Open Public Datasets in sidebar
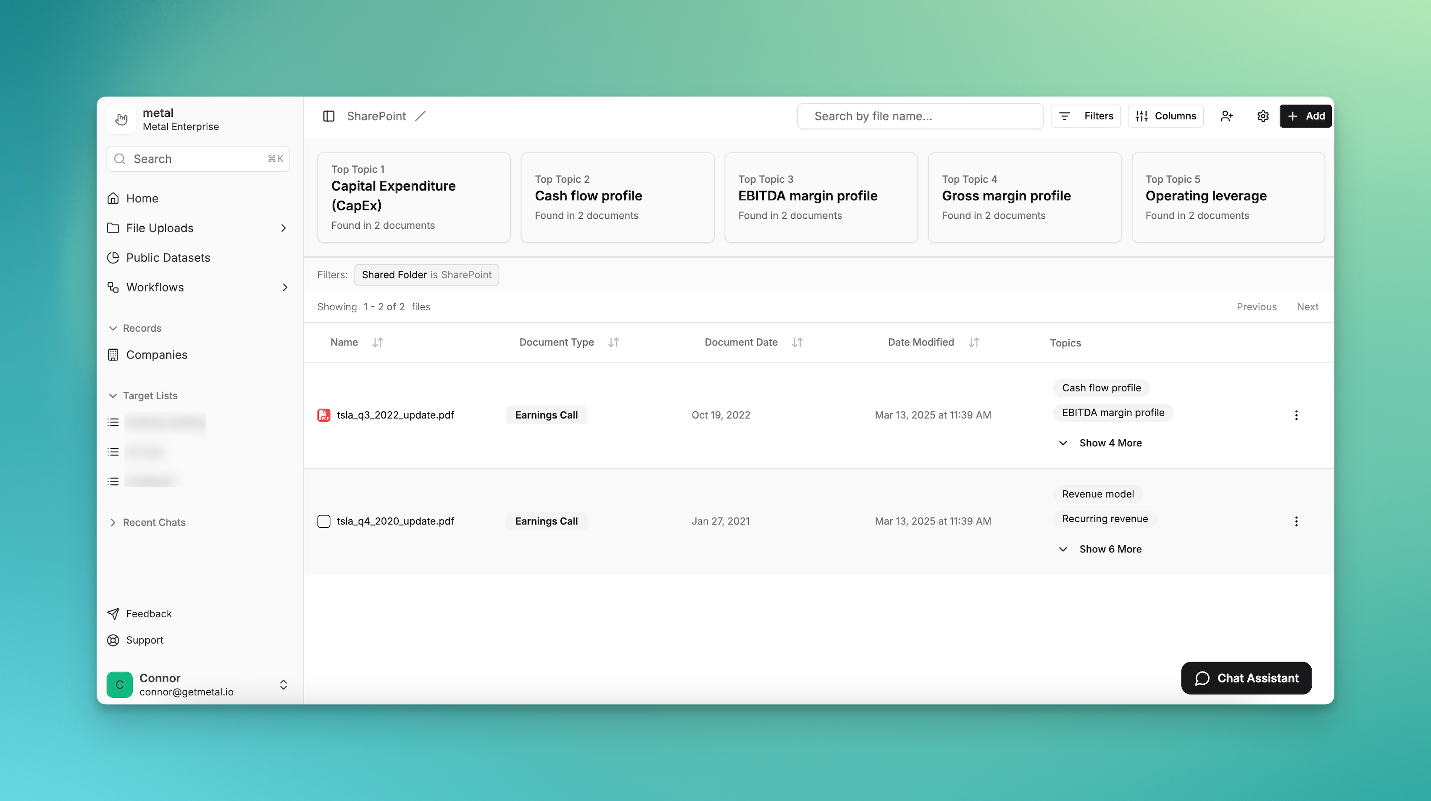The height and width of the screenshot is (801, 1431). click(168, 258)
